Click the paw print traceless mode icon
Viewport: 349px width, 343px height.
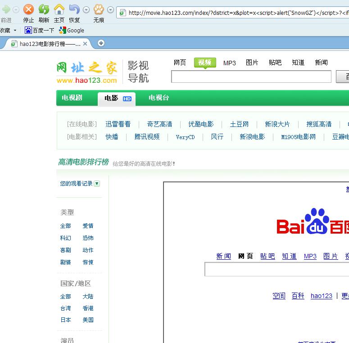pyautogui.click(x=99, y=9)
